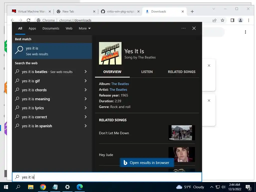The image size is (256, 192).
Task: Follow the Artist 'The Beatles' link
Action: pos(118,89)
